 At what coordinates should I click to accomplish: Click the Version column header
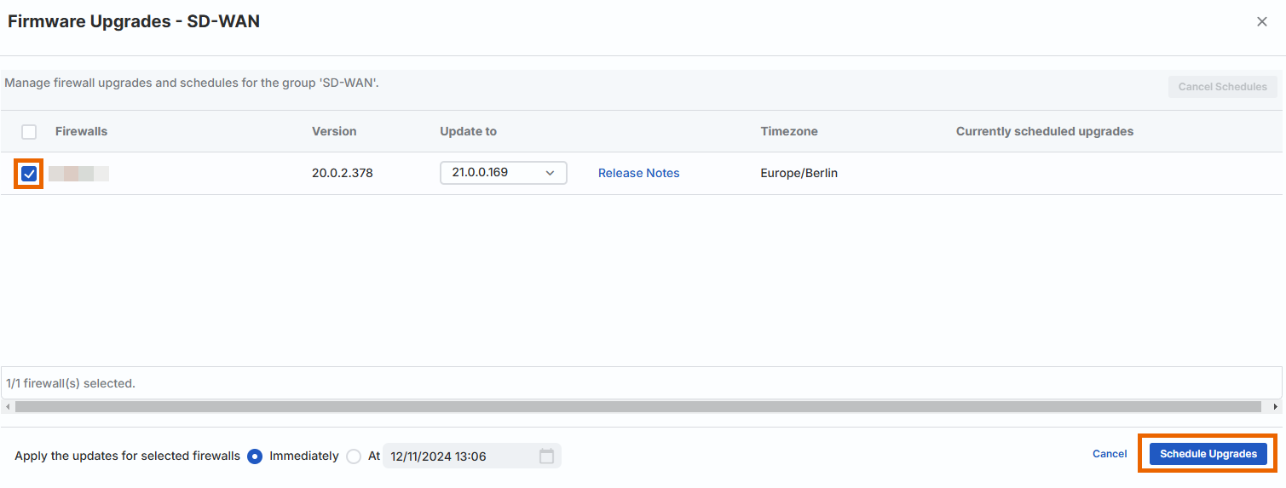[334, 131]
